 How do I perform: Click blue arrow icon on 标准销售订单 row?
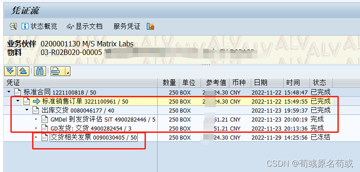coord(37,101)
